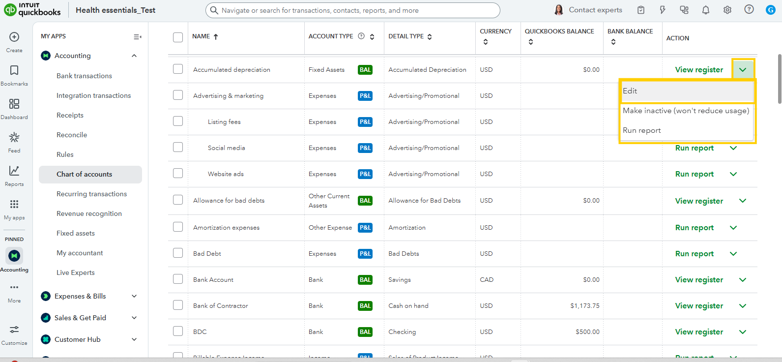Check the Bad Debt row checkbox
The height and width of the screenshot is (362, 782).
(x=178, y=253)
